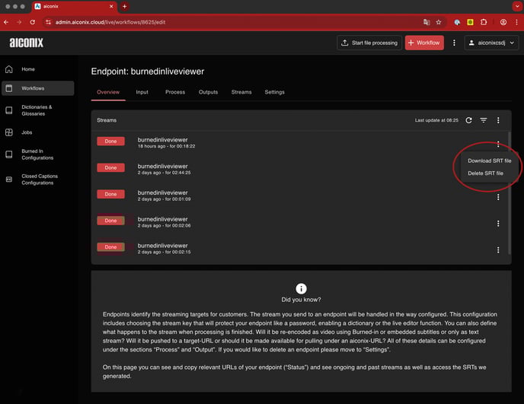Select the Workflows sidebar icon
This screenshot has width=524, height=404.
click(9, 88)
